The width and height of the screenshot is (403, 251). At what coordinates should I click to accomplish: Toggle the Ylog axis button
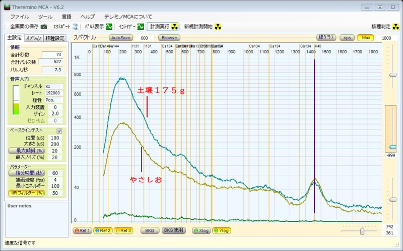pyautogui.click(x=222, y=230)
